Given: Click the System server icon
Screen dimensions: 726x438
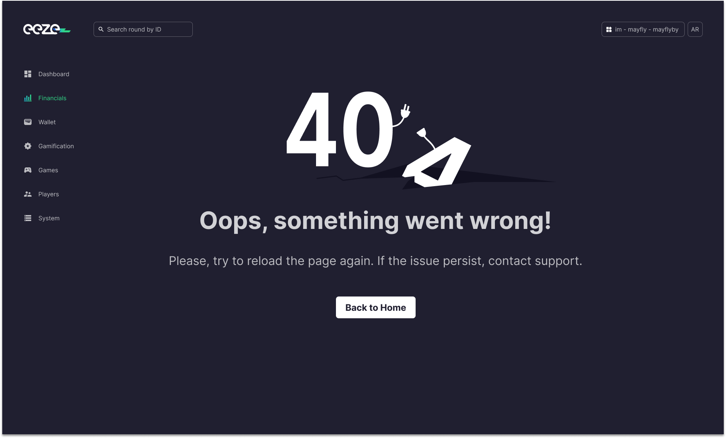Looking at the screenshot, I should pyautogui.click(x=28, y=218).
